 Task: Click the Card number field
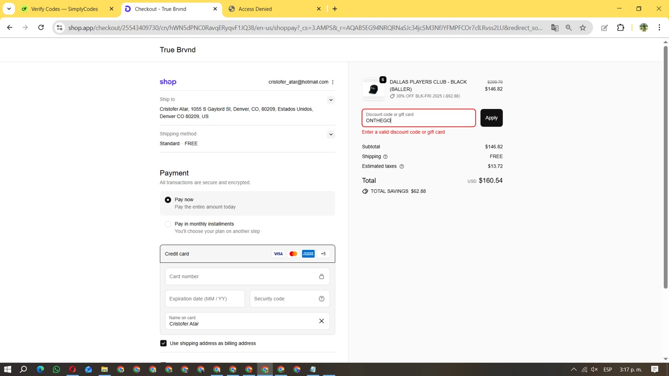click(x=248, y=276)
